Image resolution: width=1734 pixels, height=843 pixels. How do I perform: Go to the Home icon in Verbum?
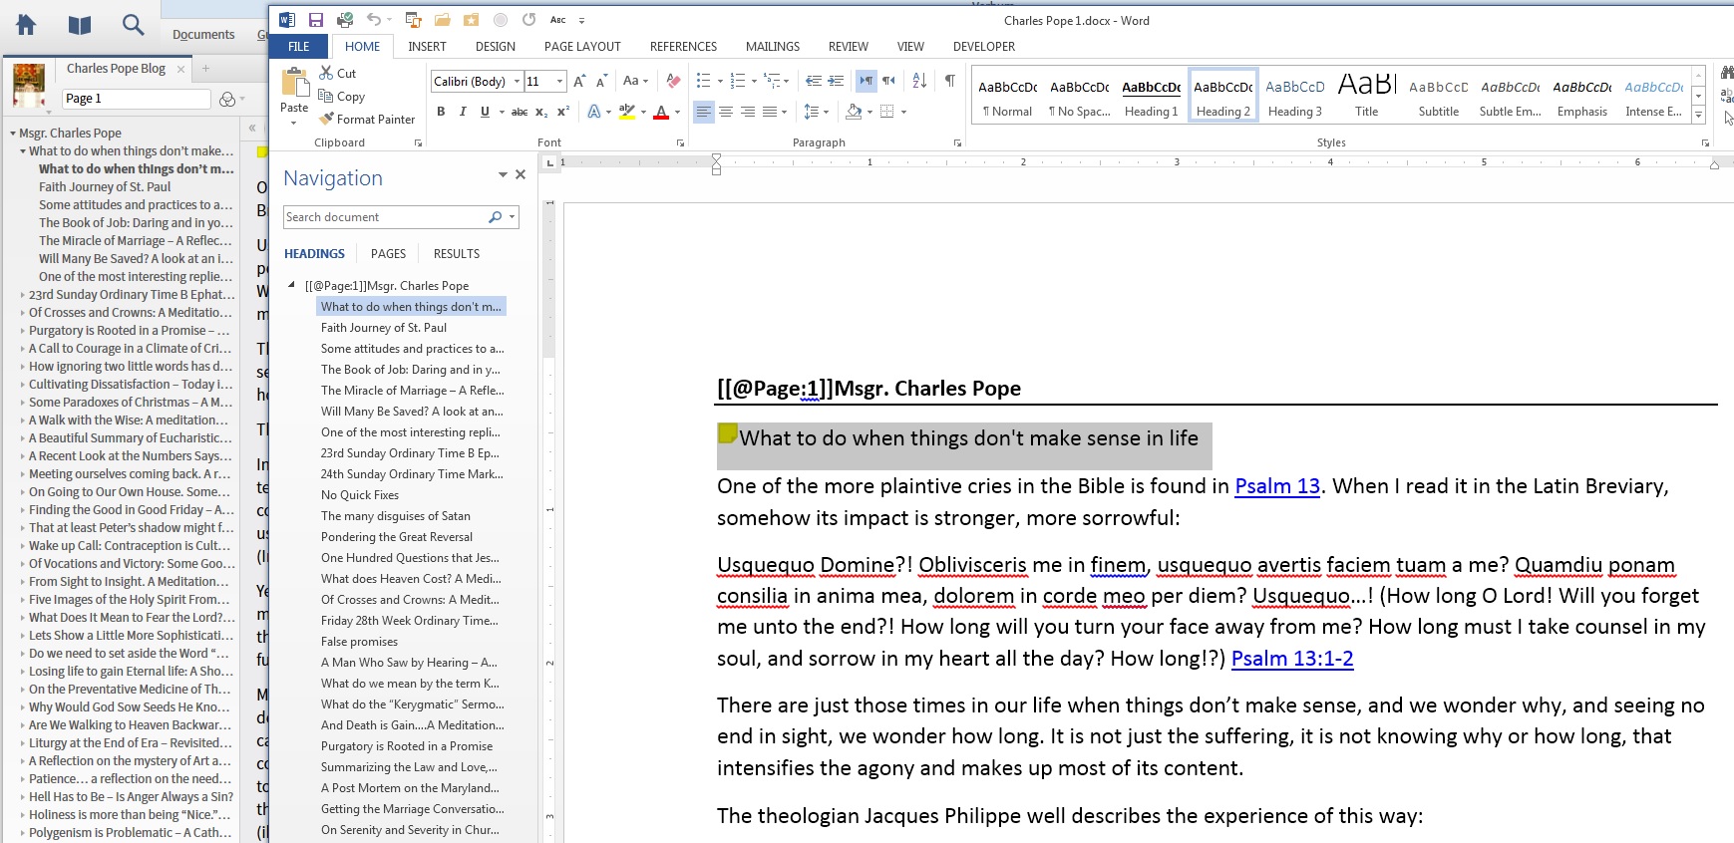(x=26, y=25)
